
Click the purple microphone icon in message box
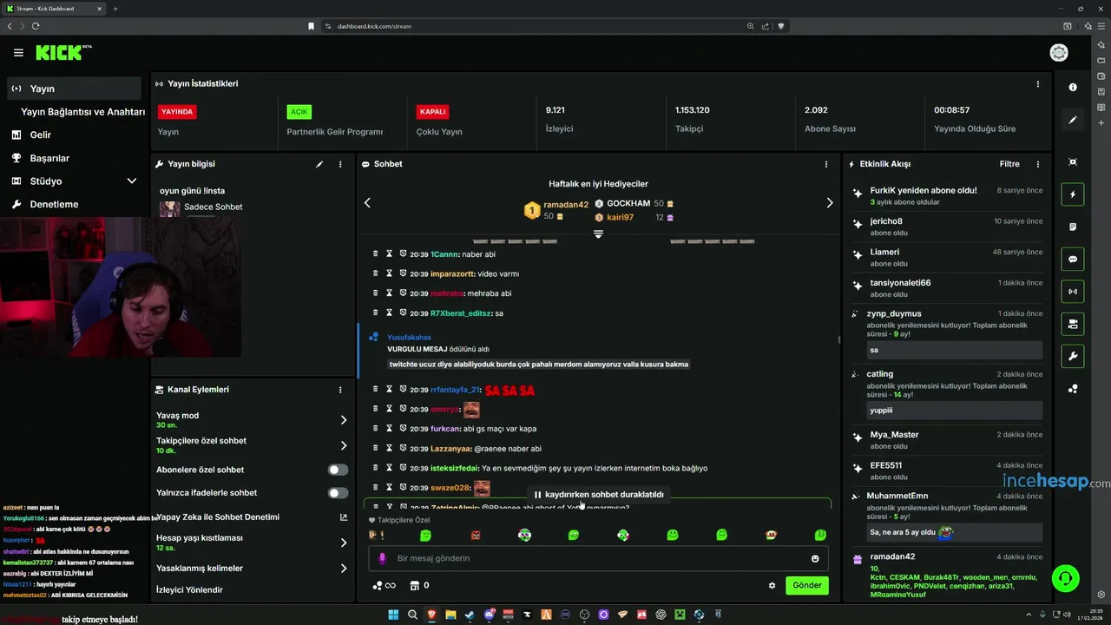383,558
